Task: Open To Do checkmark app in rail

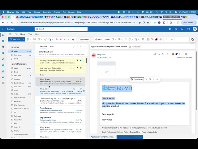Action: pos(3,59)
